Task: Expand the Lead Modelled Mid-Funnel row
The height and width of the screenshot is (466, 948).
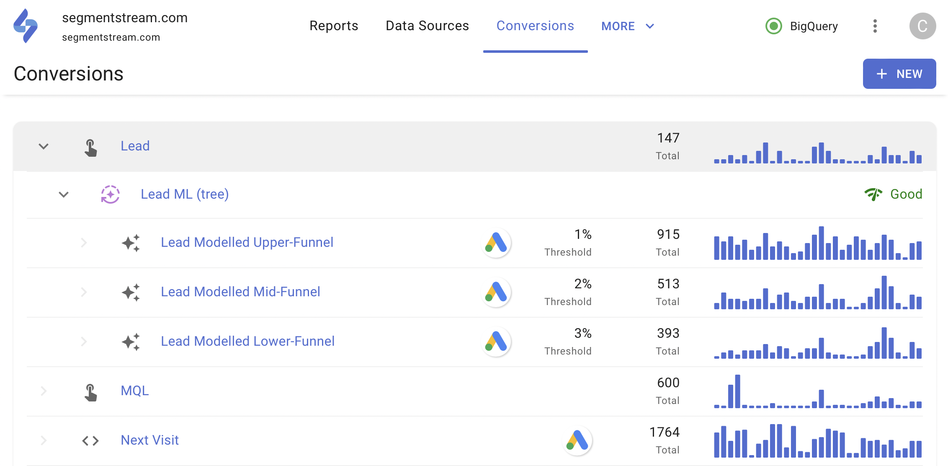Action: click(84, 292)
